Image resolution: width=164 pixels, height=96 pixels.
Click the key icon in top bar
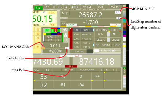[60, 7]
